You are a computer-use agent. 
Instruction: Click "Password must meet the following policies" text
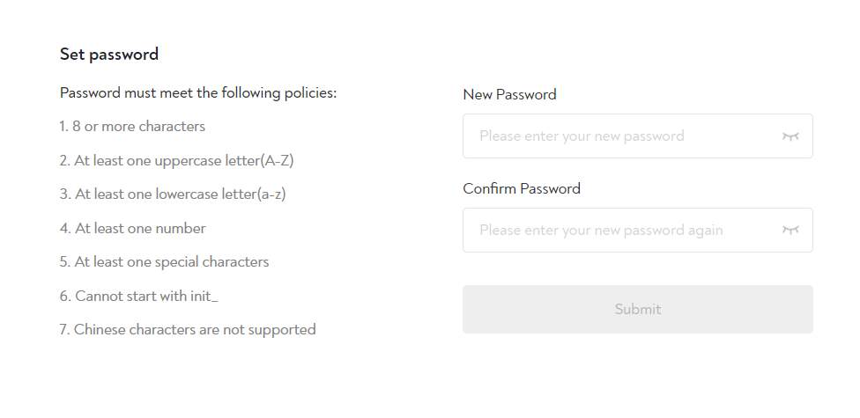(198, 92)
